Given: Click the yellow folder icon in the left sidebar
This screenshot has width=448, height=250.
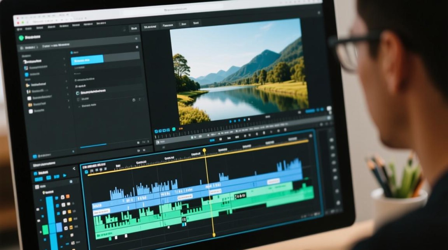Looking at the screenshot, I should coord(28,85).
